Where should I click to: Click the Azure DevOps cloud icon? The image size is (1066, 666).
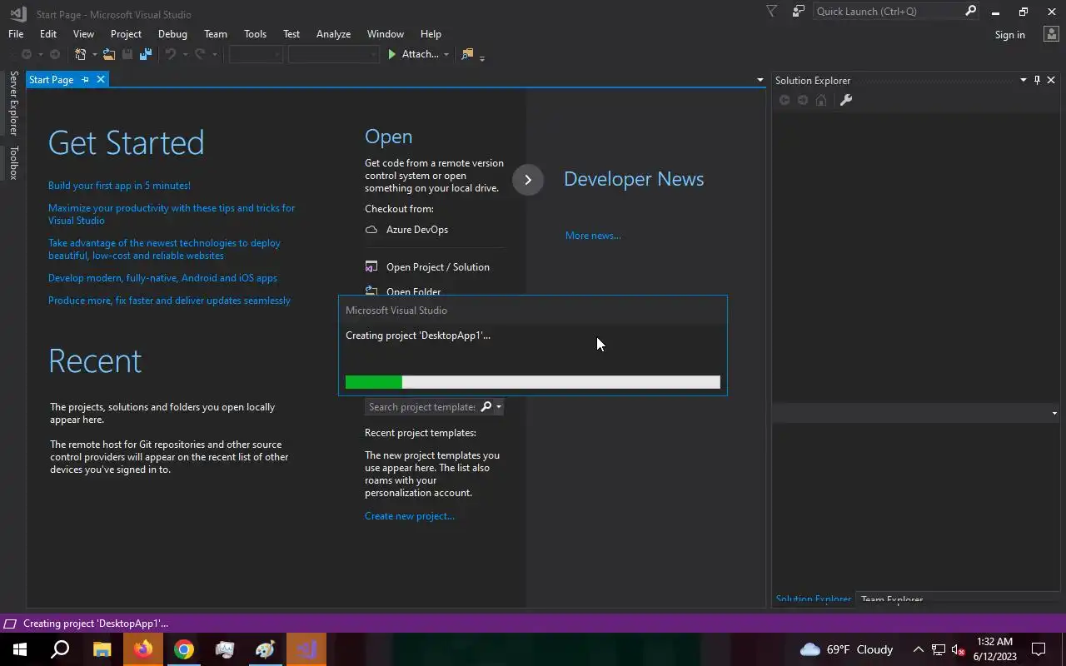click(371, 230)
